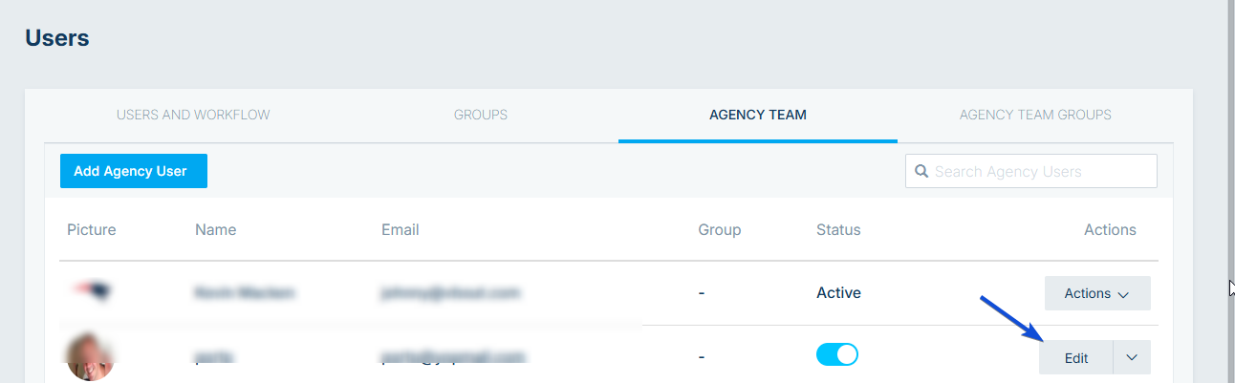This screenshot has width=1235, height=383.
Task: Click the Group column header
Action: [720, 230]
